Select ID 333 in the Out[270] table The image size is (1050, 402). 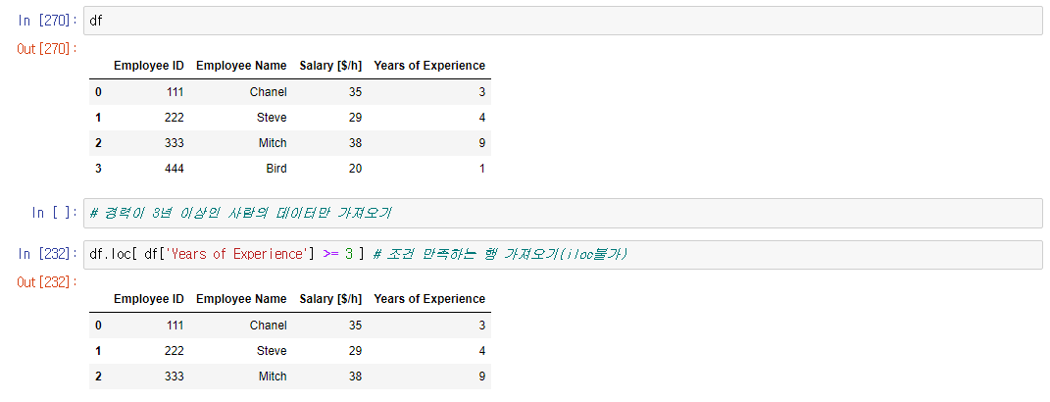pyautogui.click(x=175, y=143)
